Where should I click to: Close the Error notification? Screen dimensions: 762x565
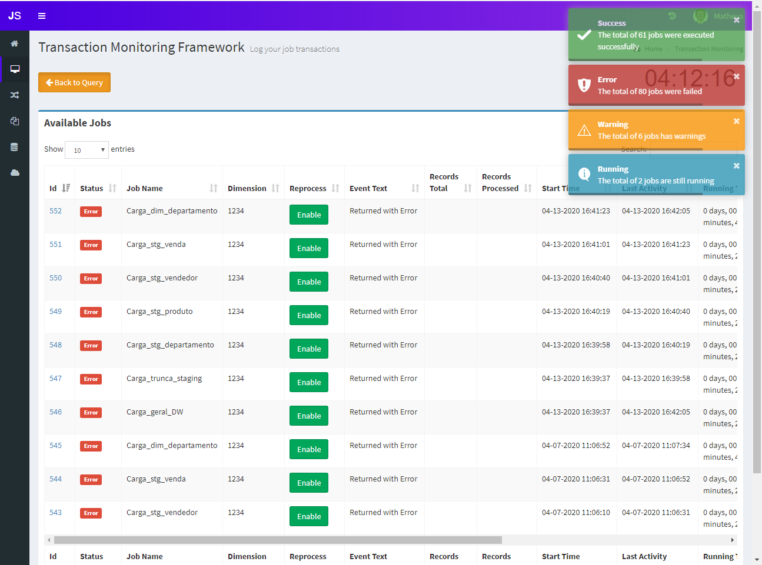click(736, 76)
